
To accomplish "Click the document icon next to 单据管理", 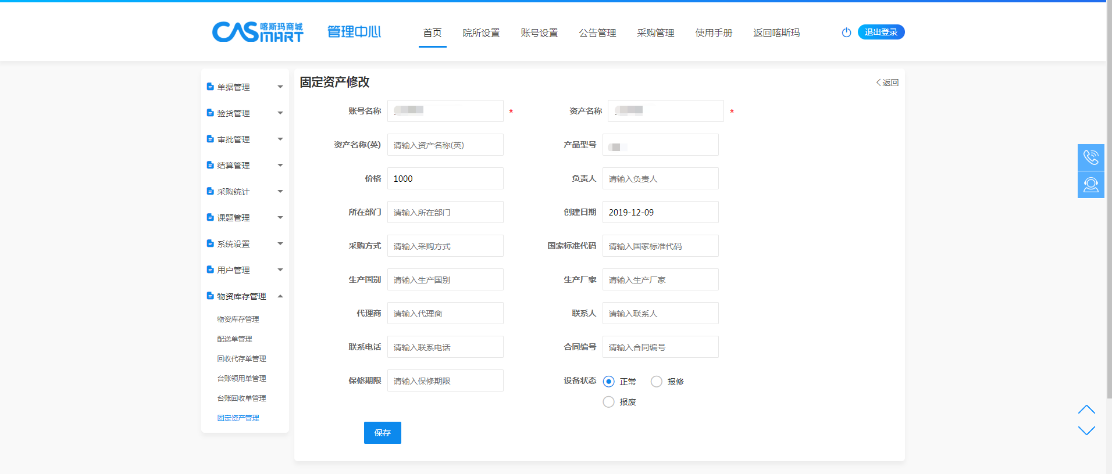I will pyautogui.click(x=210, y=87).
